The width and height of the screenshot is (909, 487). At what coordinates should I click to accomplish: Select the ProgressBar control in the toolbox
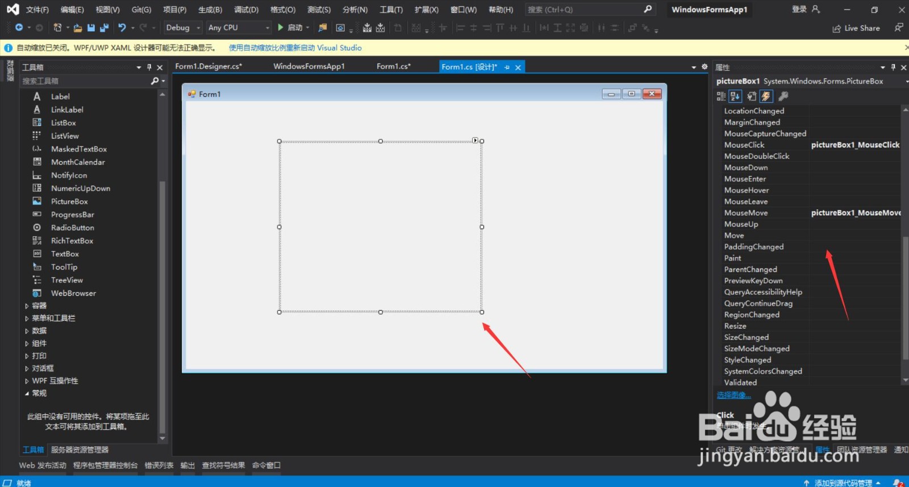73,215
